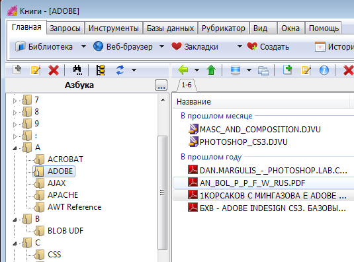Select the 1-6 page tab
354x262 pixels.
(x=187, y=85)
